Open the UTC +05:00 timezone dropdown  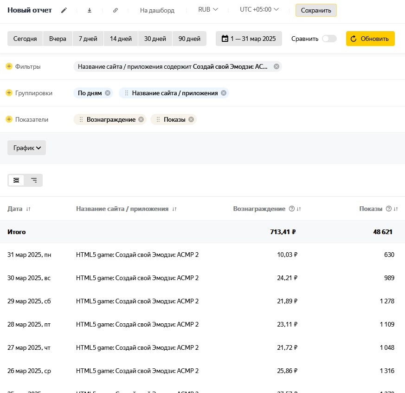coord(259,10)
